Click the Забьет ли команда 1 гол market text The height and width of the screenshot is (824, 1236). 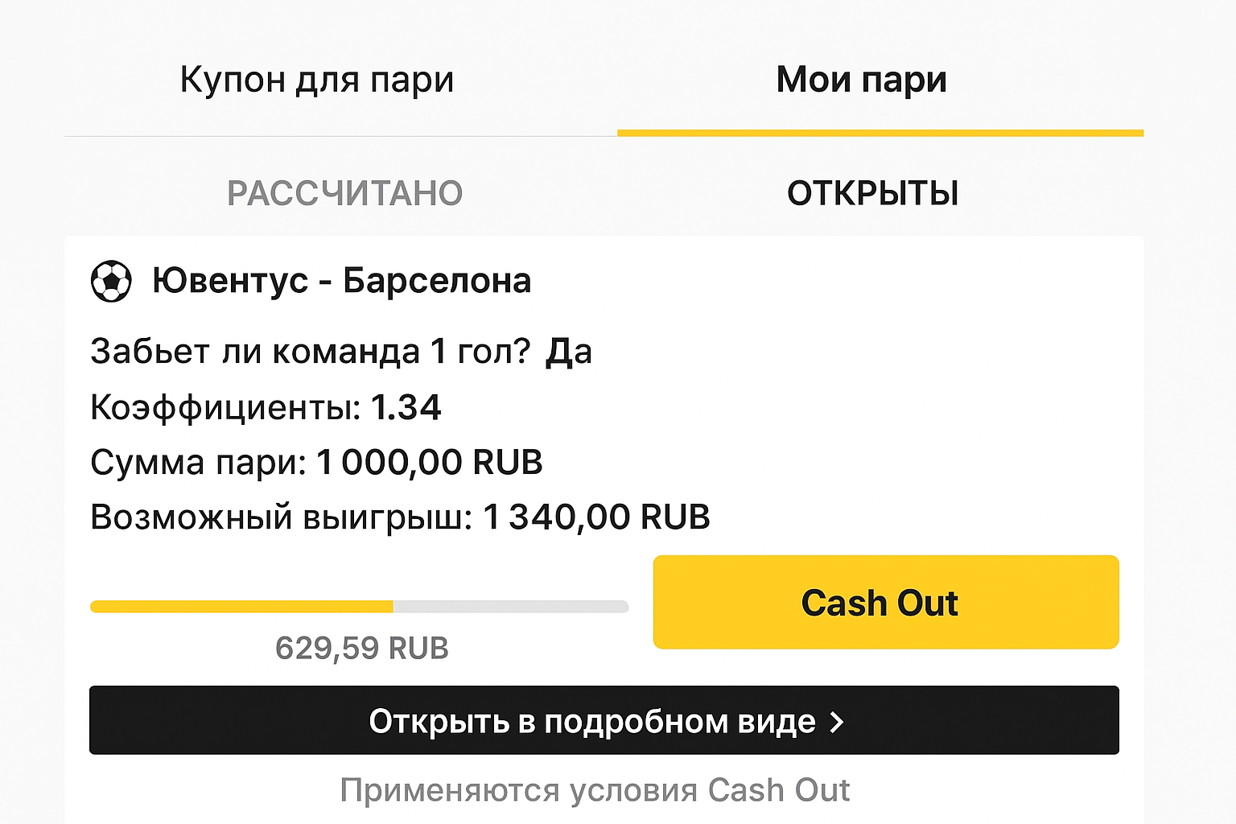[310, 352]
